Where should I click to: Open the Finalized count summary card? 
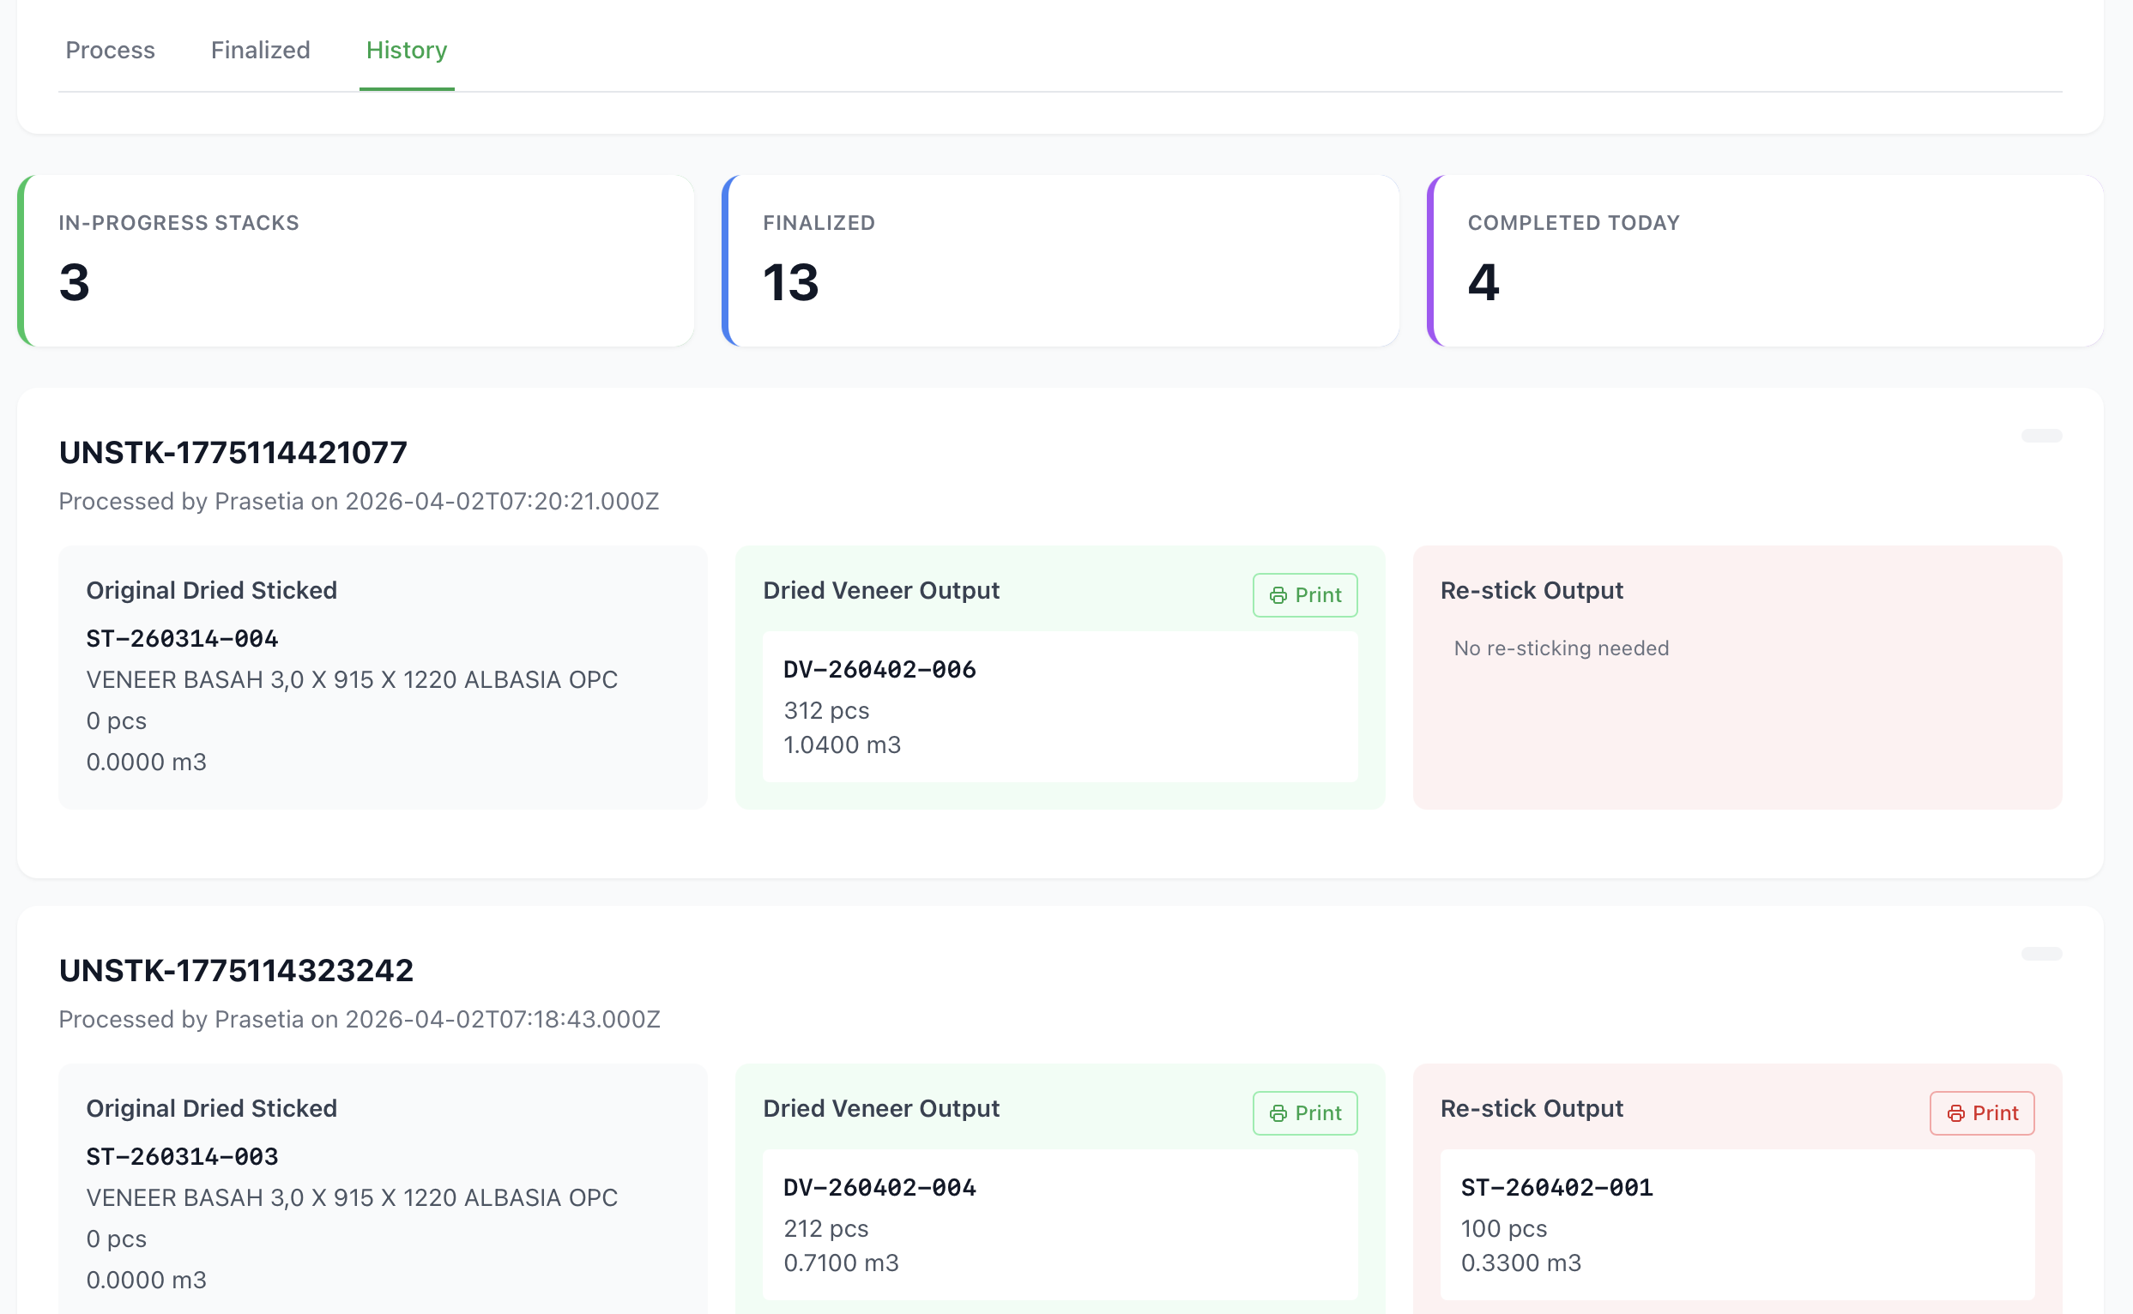tap(1060, 261)
